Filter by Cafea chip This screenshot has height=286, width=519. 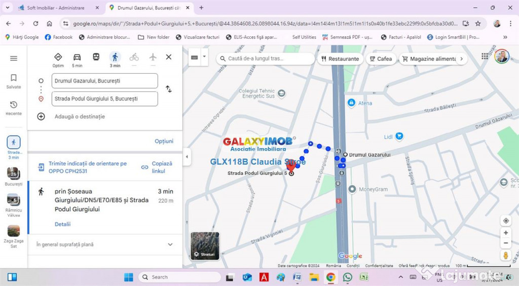point(381,59)
